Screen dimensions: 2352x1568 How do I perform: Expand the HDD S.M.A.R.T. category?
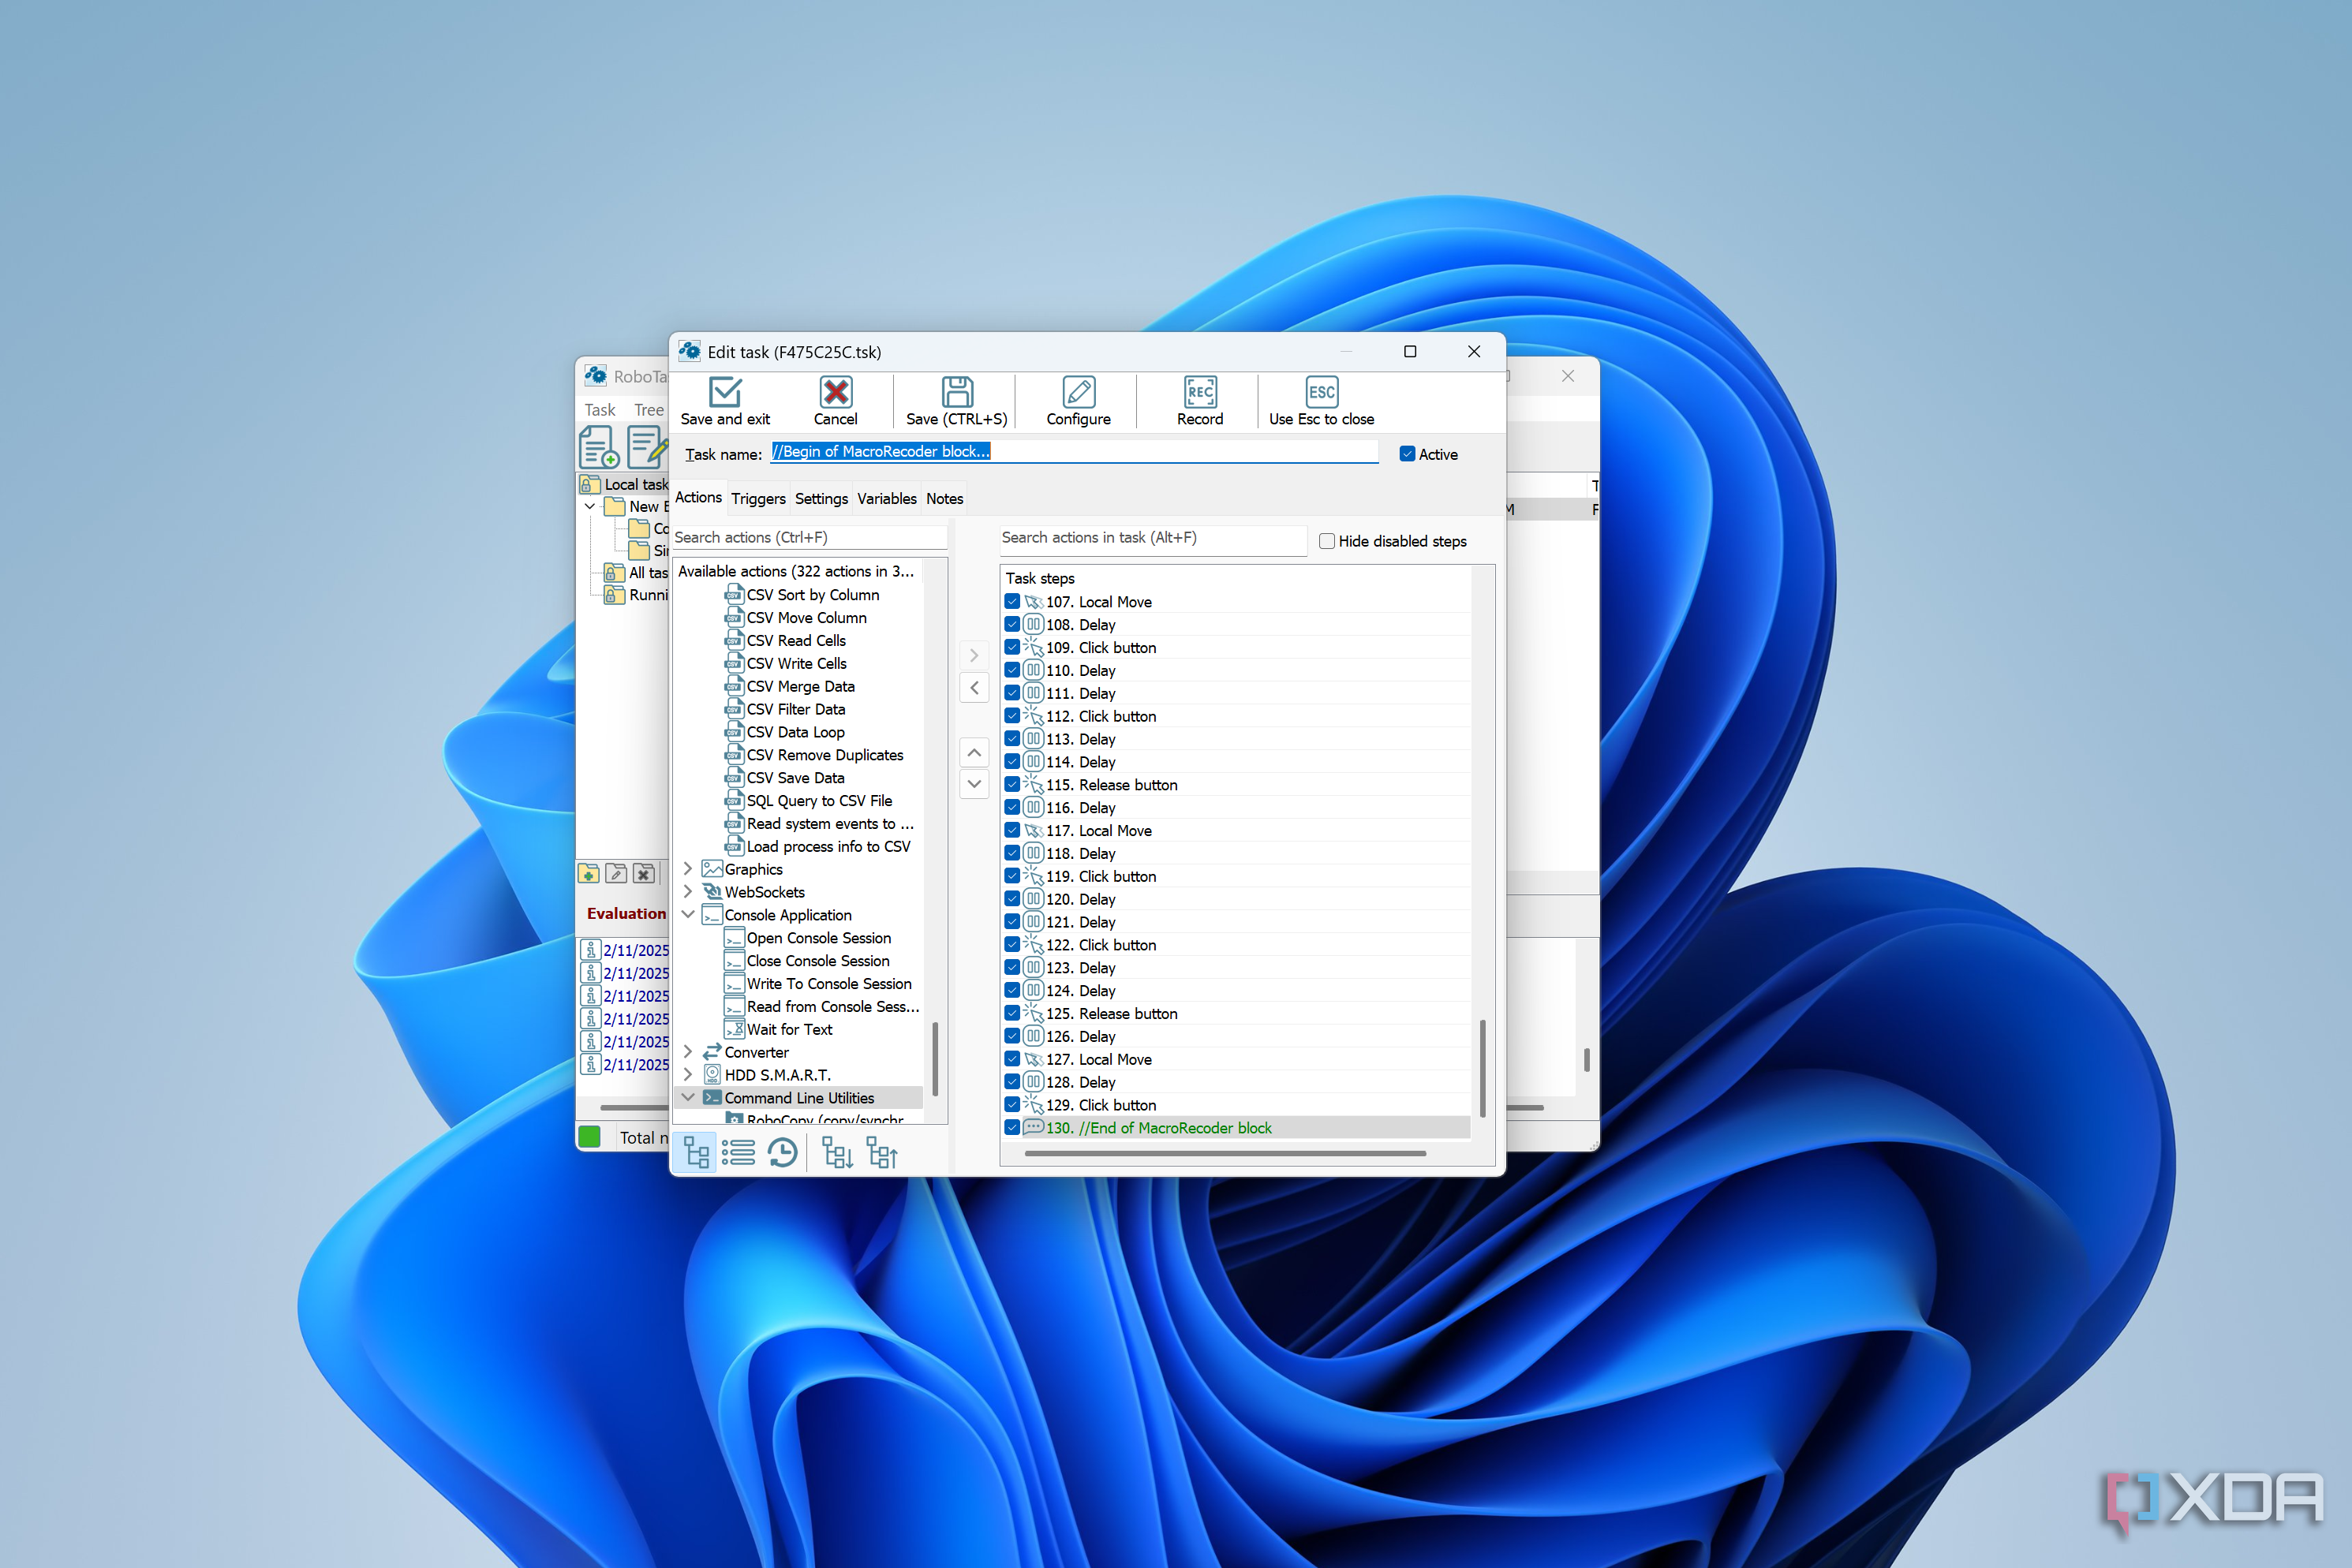(688, 1075)
